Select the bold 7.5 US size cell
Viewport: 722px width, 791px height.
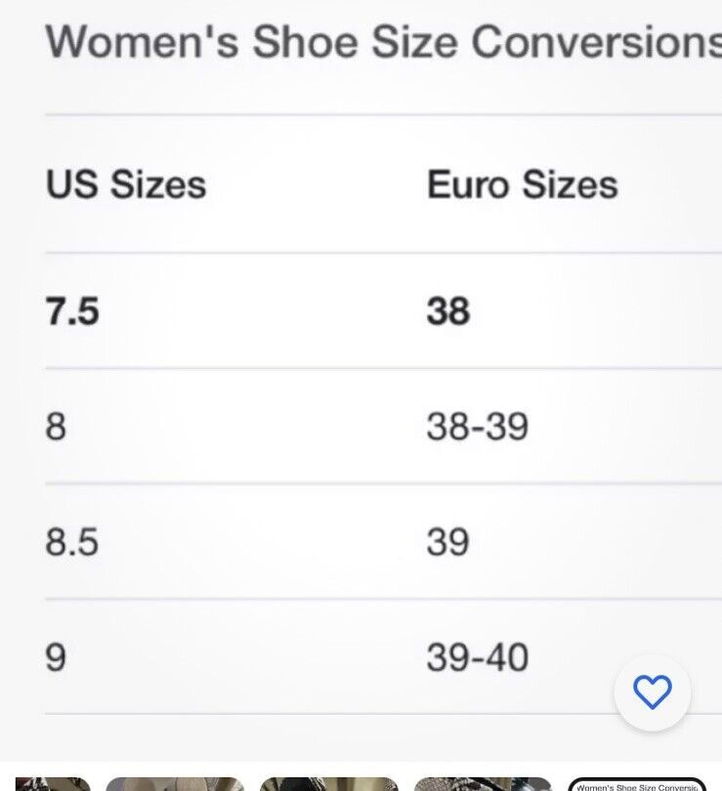(72, 312)
